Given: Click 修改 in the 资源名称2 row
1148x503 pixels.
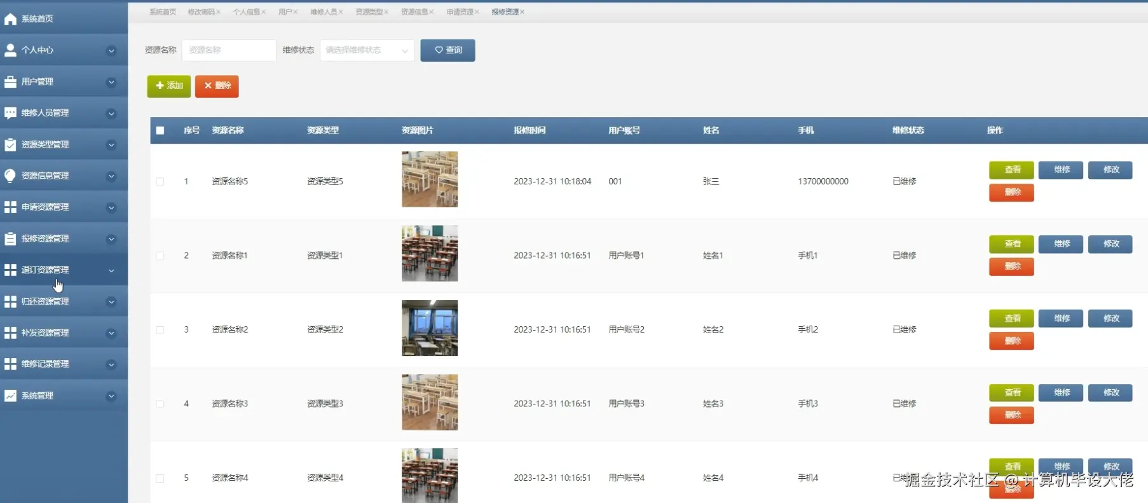Looking at the screenshot, I should click(x=1110, y=319).
